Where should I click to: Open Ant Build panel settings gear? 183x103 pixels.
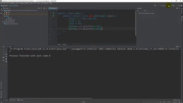tap(177, 8)
